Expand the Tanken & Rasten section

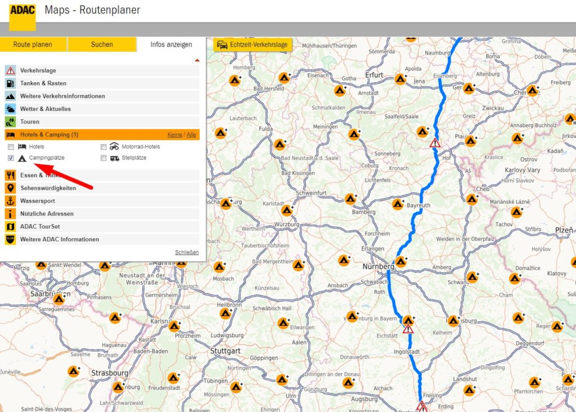(x=102, y=83)
